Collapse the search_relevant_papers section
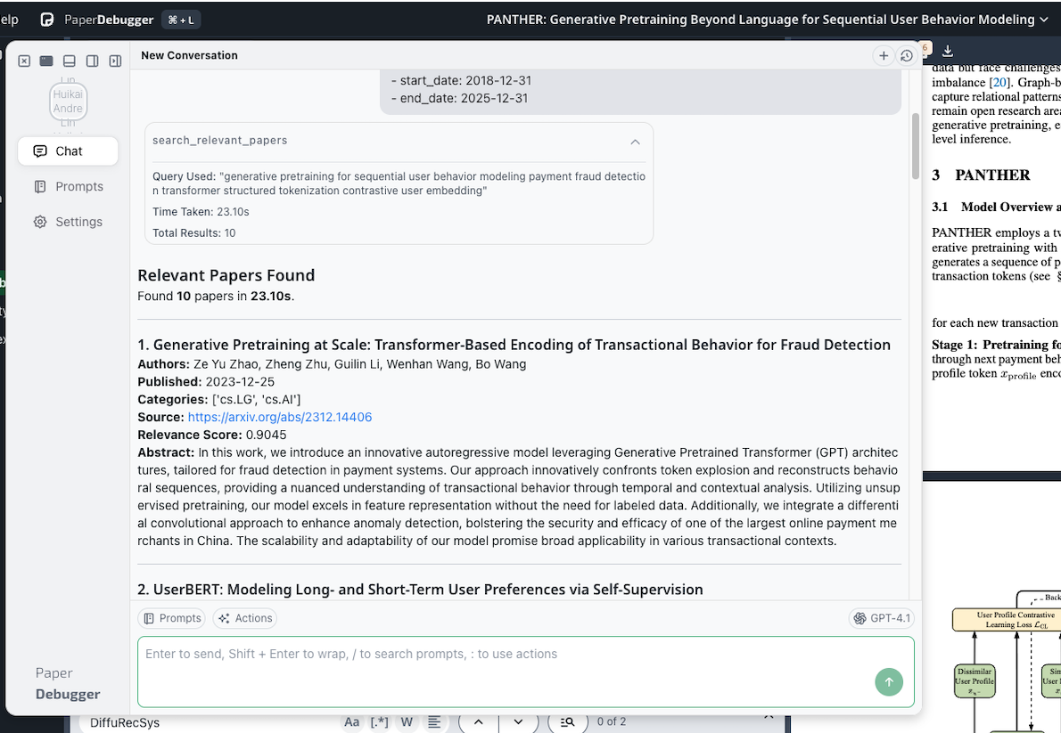This screenshot has width=1061, height=733. click(x=635, y=142)
